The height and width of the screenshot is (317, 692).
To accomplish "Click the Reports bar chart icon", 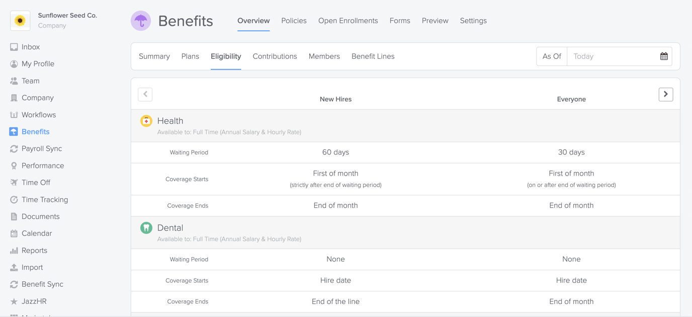I will point(15,250).
